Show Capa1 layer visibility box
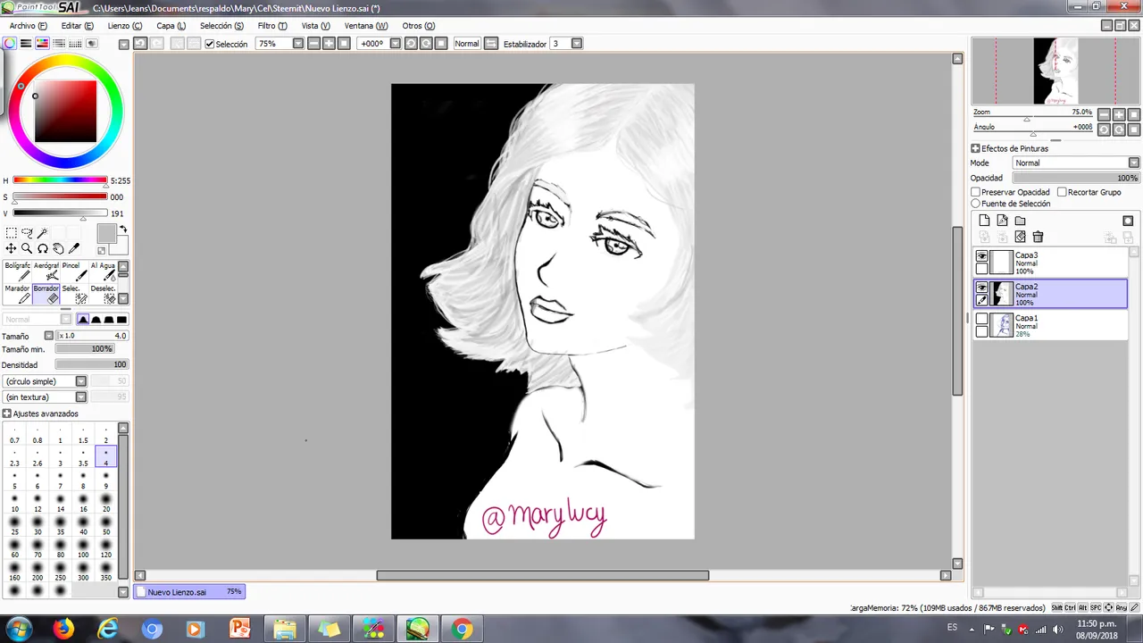 point(982,319)
